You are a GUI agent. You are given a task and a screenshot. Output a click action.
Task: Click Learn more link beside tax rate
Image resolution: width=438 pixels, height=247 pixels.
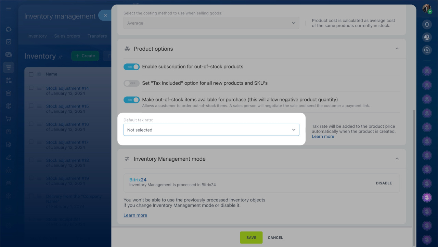323,136
